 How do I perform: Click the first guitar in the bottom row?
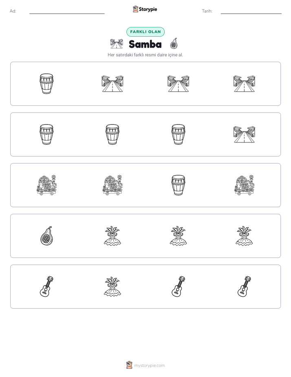pyautogui.click(x=46, y=286)
